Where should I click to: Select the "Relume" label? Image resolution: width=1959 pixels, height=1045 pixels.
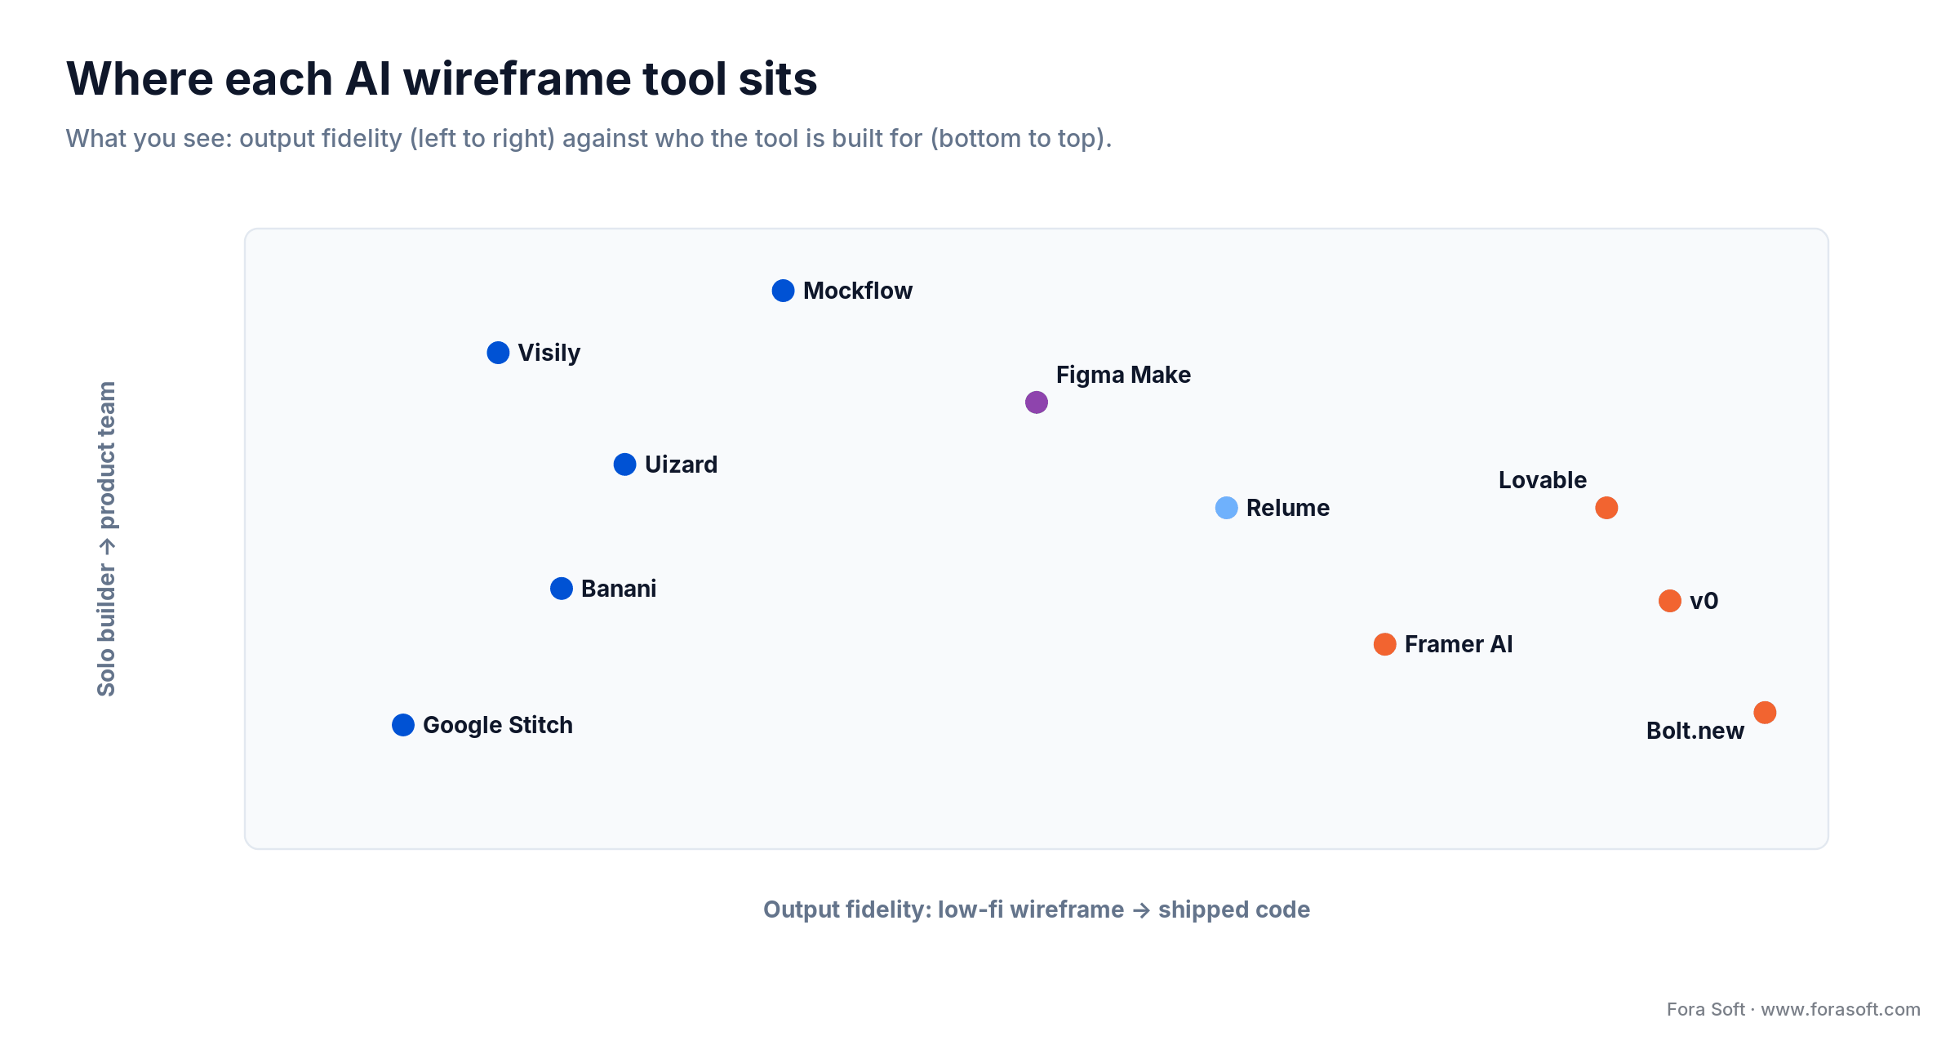(x=1288, y=508)
